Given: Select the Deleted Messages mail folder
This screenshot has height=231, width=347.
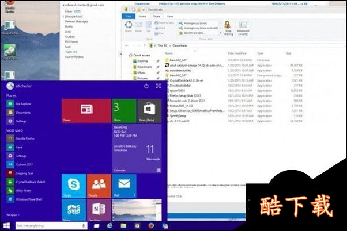Looking at the screenshot, I should 76,21.
